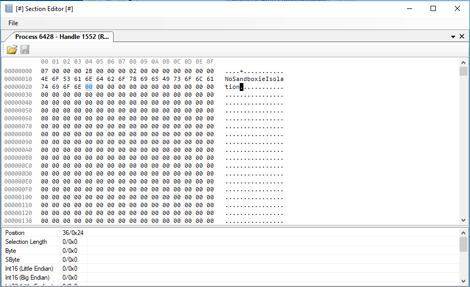470x287 pixels.
Task: Click the disabled save floppy disk icon
Action: [25, 49]
